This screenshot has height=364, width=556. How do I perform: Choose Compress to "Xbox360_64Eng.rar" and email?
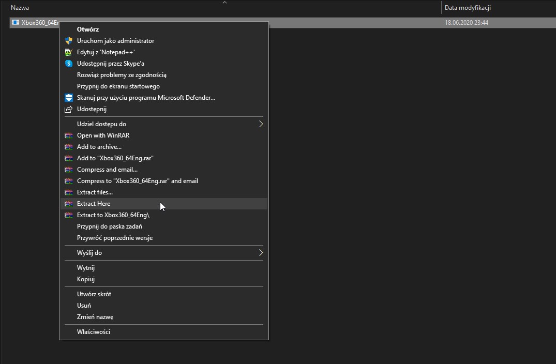164,181
